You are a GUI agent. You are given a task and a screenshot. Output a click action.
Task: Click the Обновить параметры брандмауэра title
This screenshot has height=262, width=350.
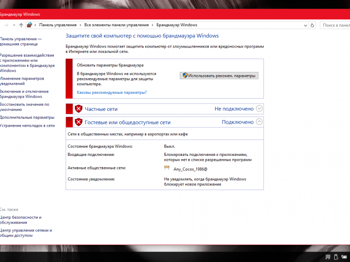[x=110, y=65]
